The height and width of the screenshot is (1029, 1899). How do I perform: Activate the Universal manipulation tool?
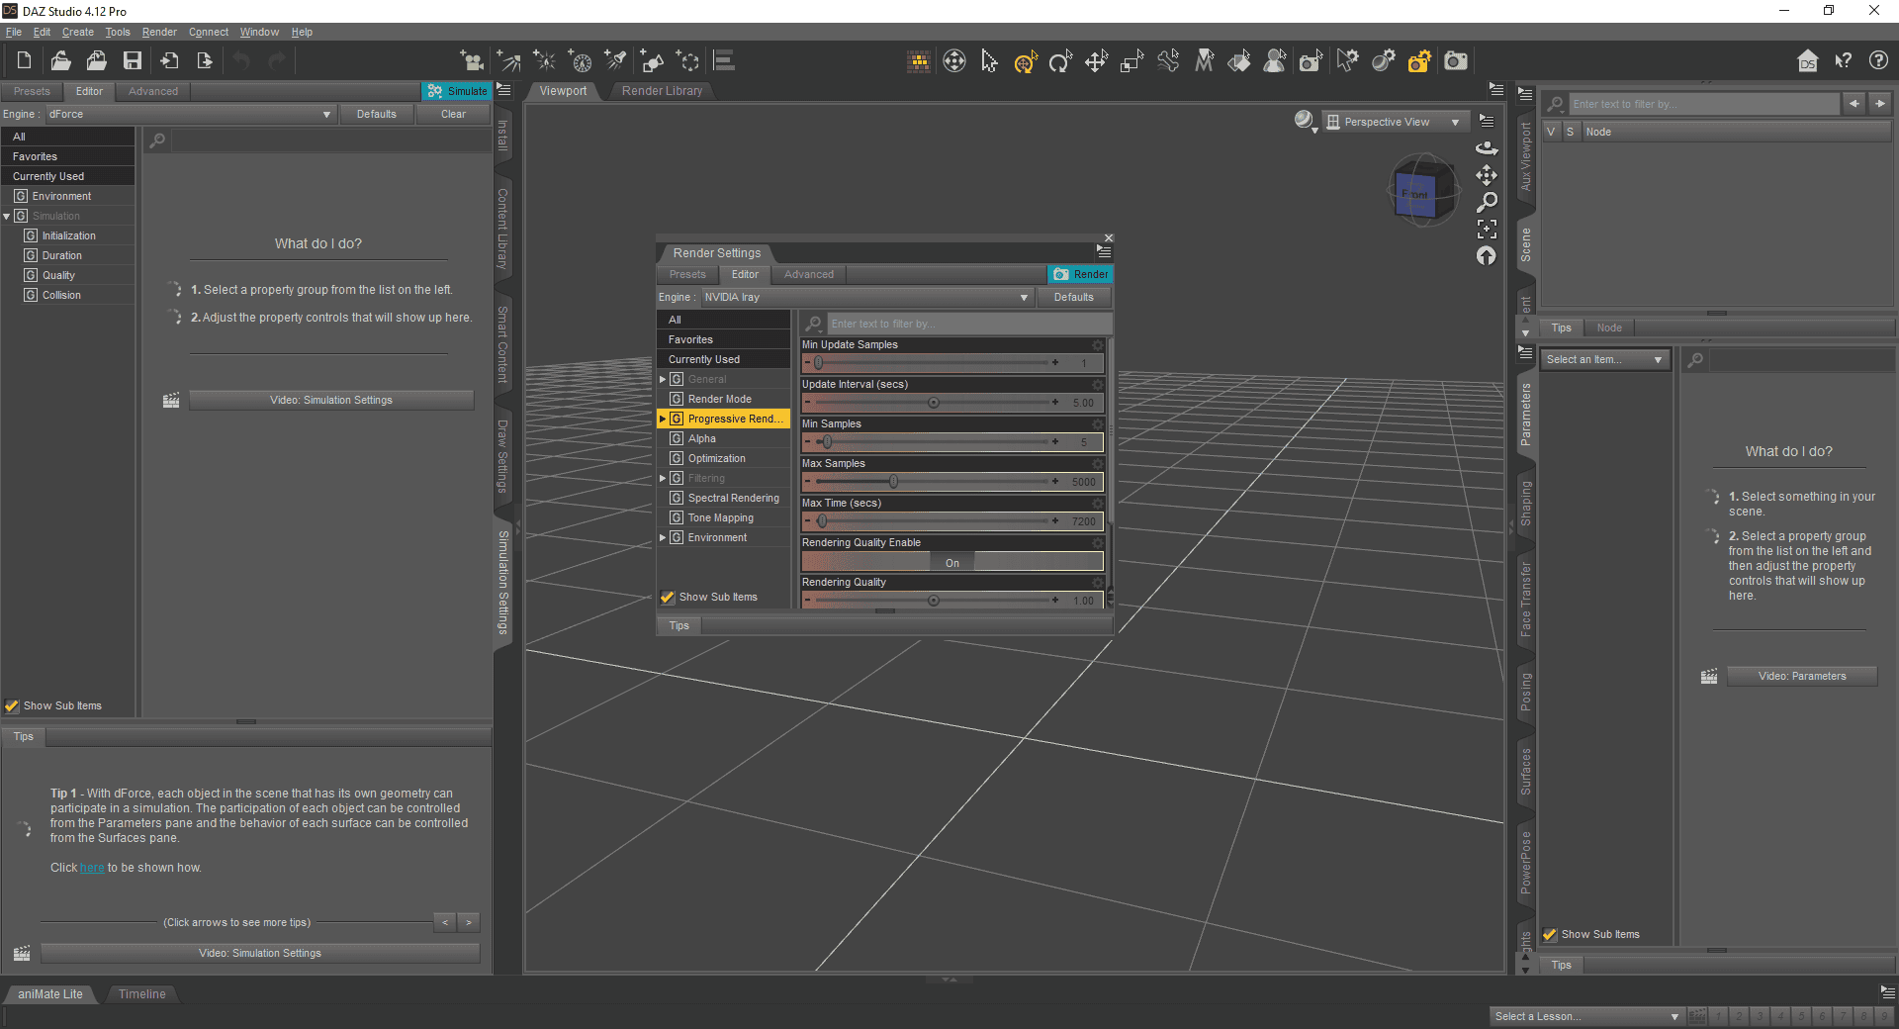click(1025, 60)
